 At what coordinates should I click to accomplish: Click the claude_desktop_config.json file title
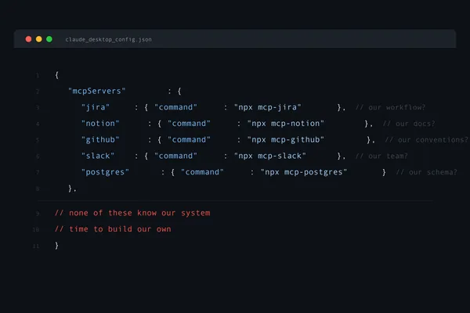(109, 40)
